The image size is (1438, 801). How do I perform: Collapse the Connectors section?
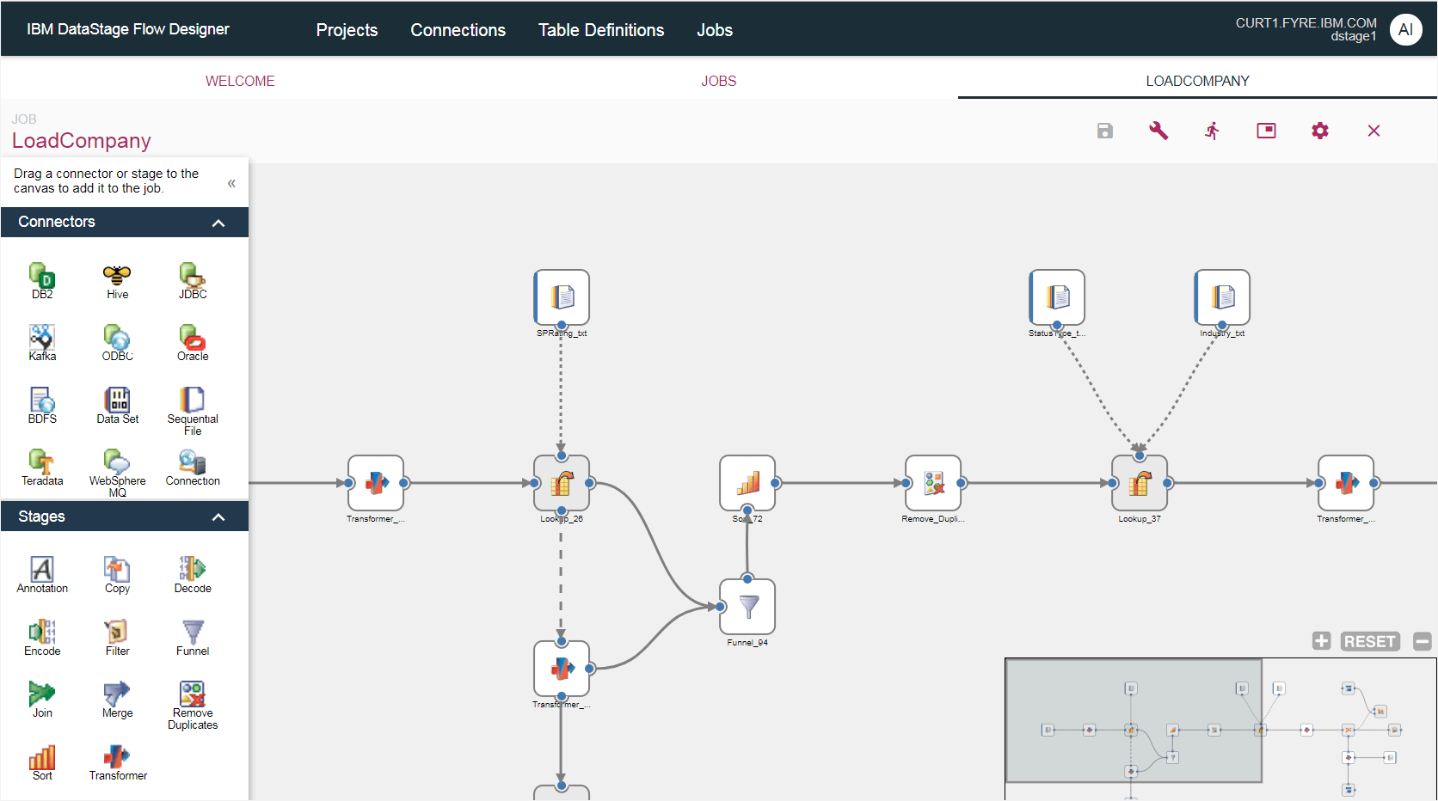tap(218, 222)
